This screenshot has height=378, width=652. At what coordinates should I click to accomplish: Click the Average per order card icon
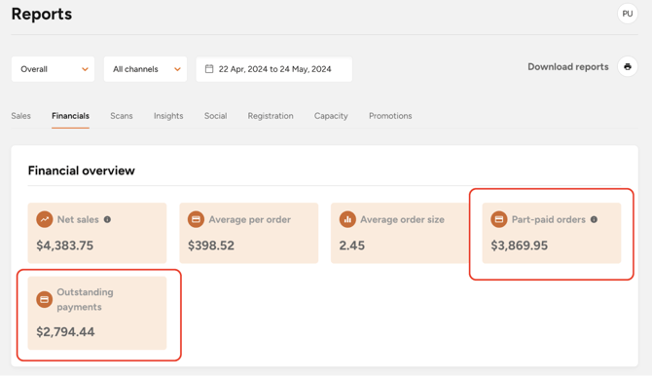coord(196,219)
